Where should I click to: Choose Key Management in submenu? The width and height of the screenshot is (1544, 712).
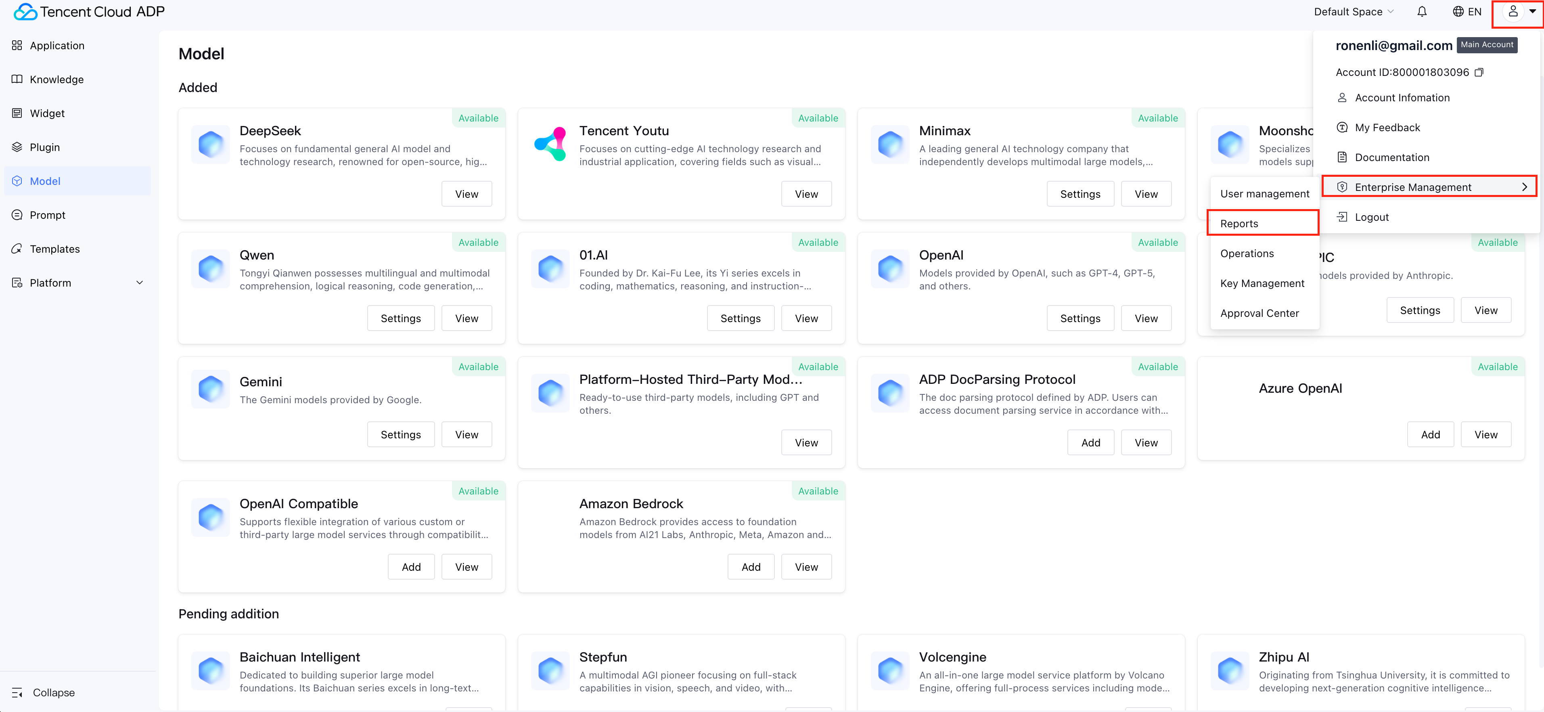pyautogui.click(x=1262, y=283)
